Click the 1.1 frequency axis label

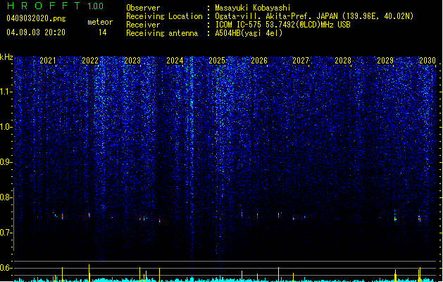(6, 92)
